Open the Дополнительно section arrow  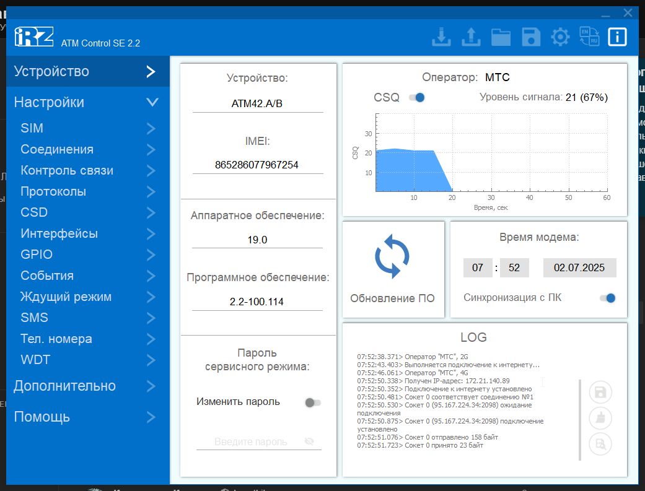pos(151,386)
